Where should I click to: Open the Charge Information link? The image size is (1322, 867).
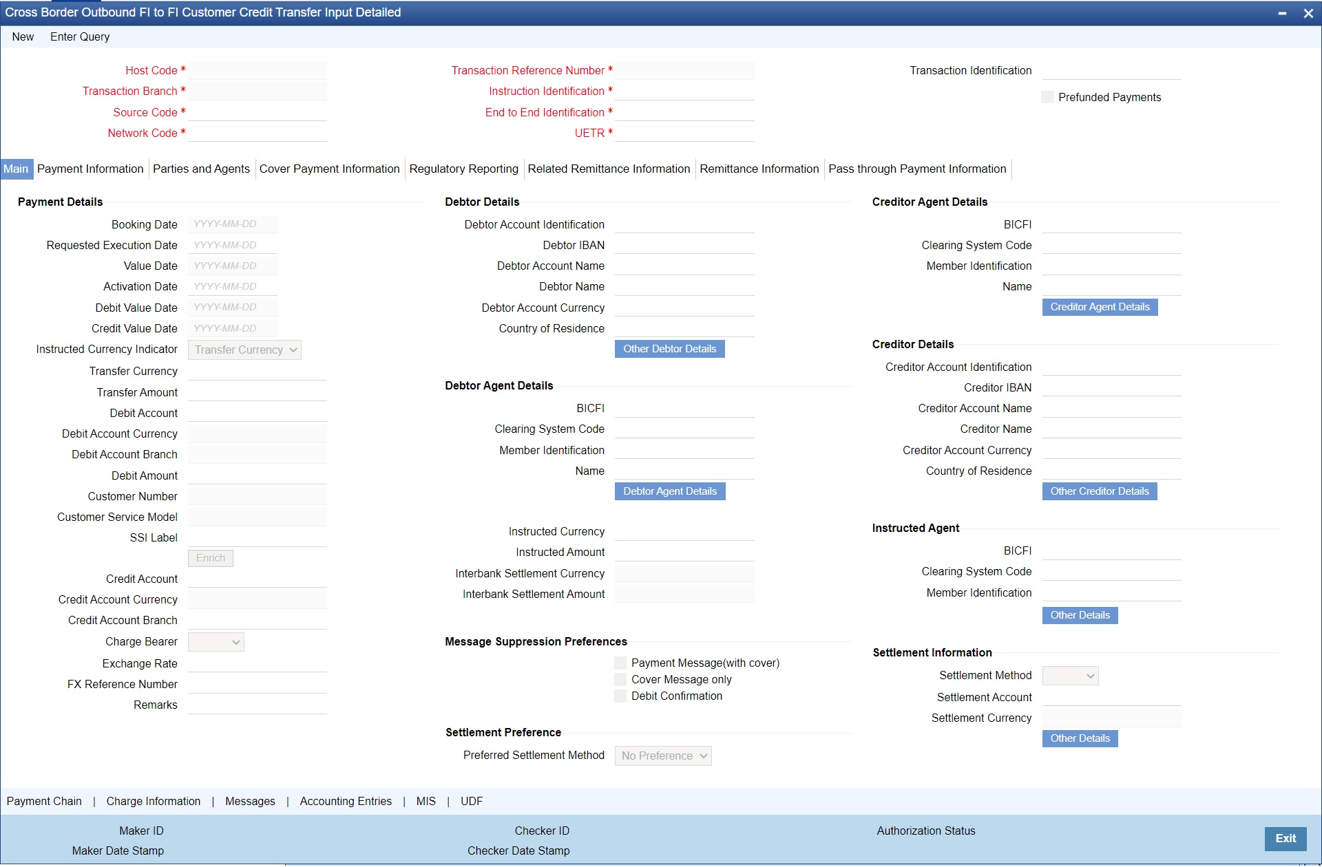[x=154, y=801]
